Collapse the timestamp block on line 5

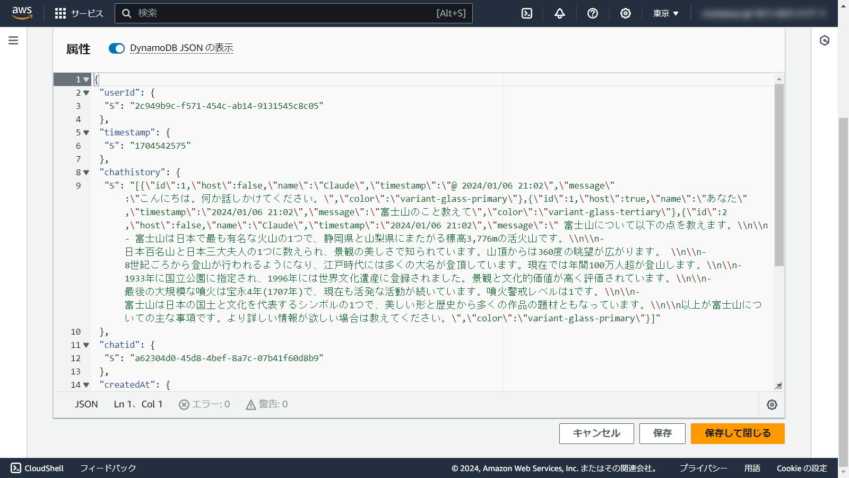pos(86,133)
